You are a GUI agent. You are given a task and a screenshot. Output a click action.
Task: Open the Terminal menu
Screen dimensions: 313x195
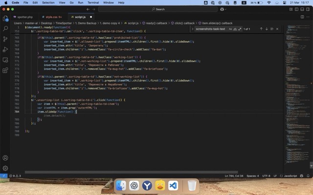pyautogui.click(x=93, y=2)
